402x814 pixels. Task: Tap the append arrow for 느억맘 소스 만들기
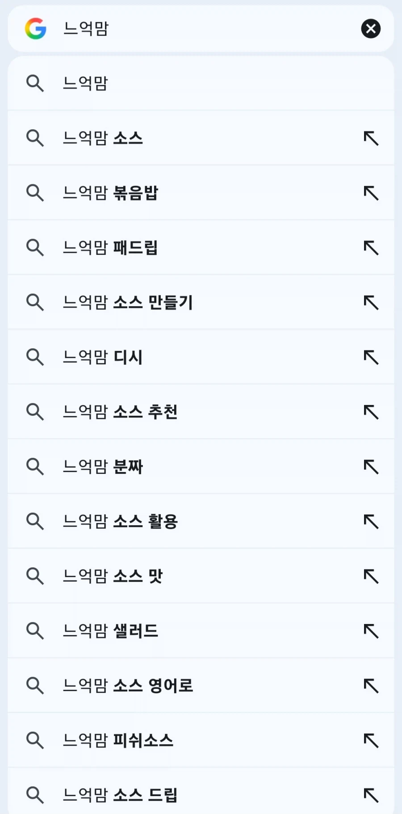pos(371,302)
